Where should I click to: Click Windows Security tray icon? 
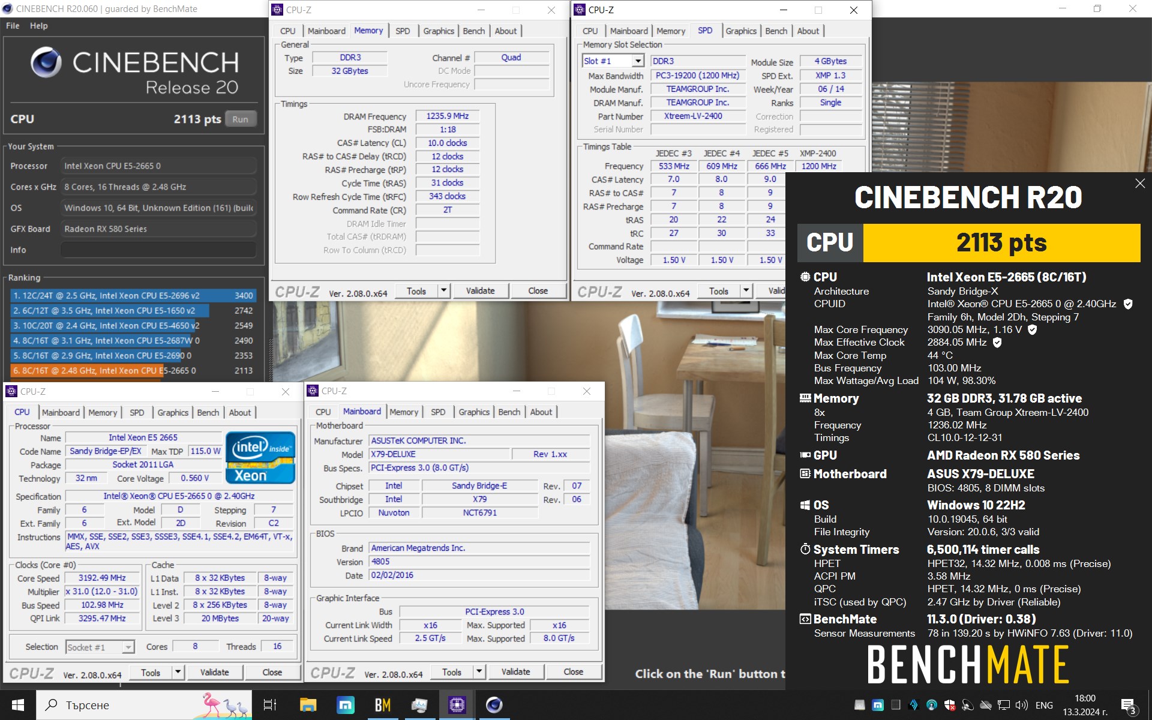[950, 705]
